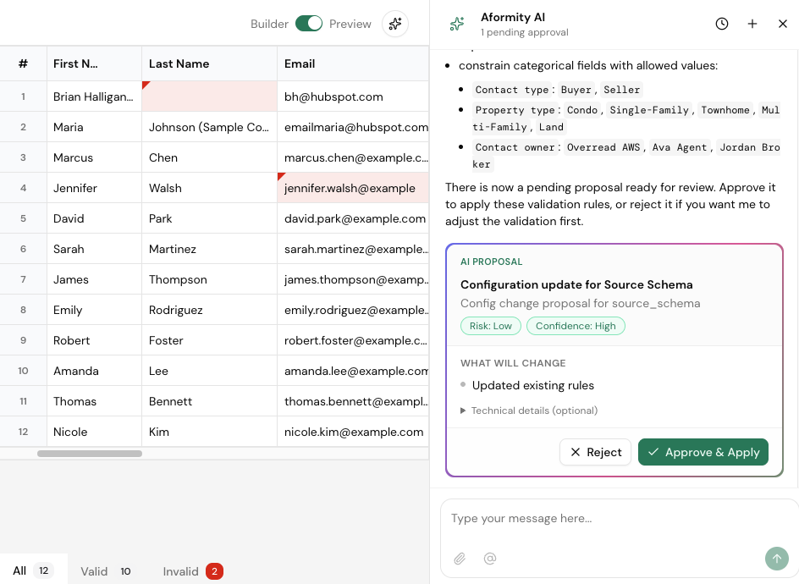This screenshot has height=584, width=799.
Task: Start a new chat with plus icon
Action: pos(752,24)
